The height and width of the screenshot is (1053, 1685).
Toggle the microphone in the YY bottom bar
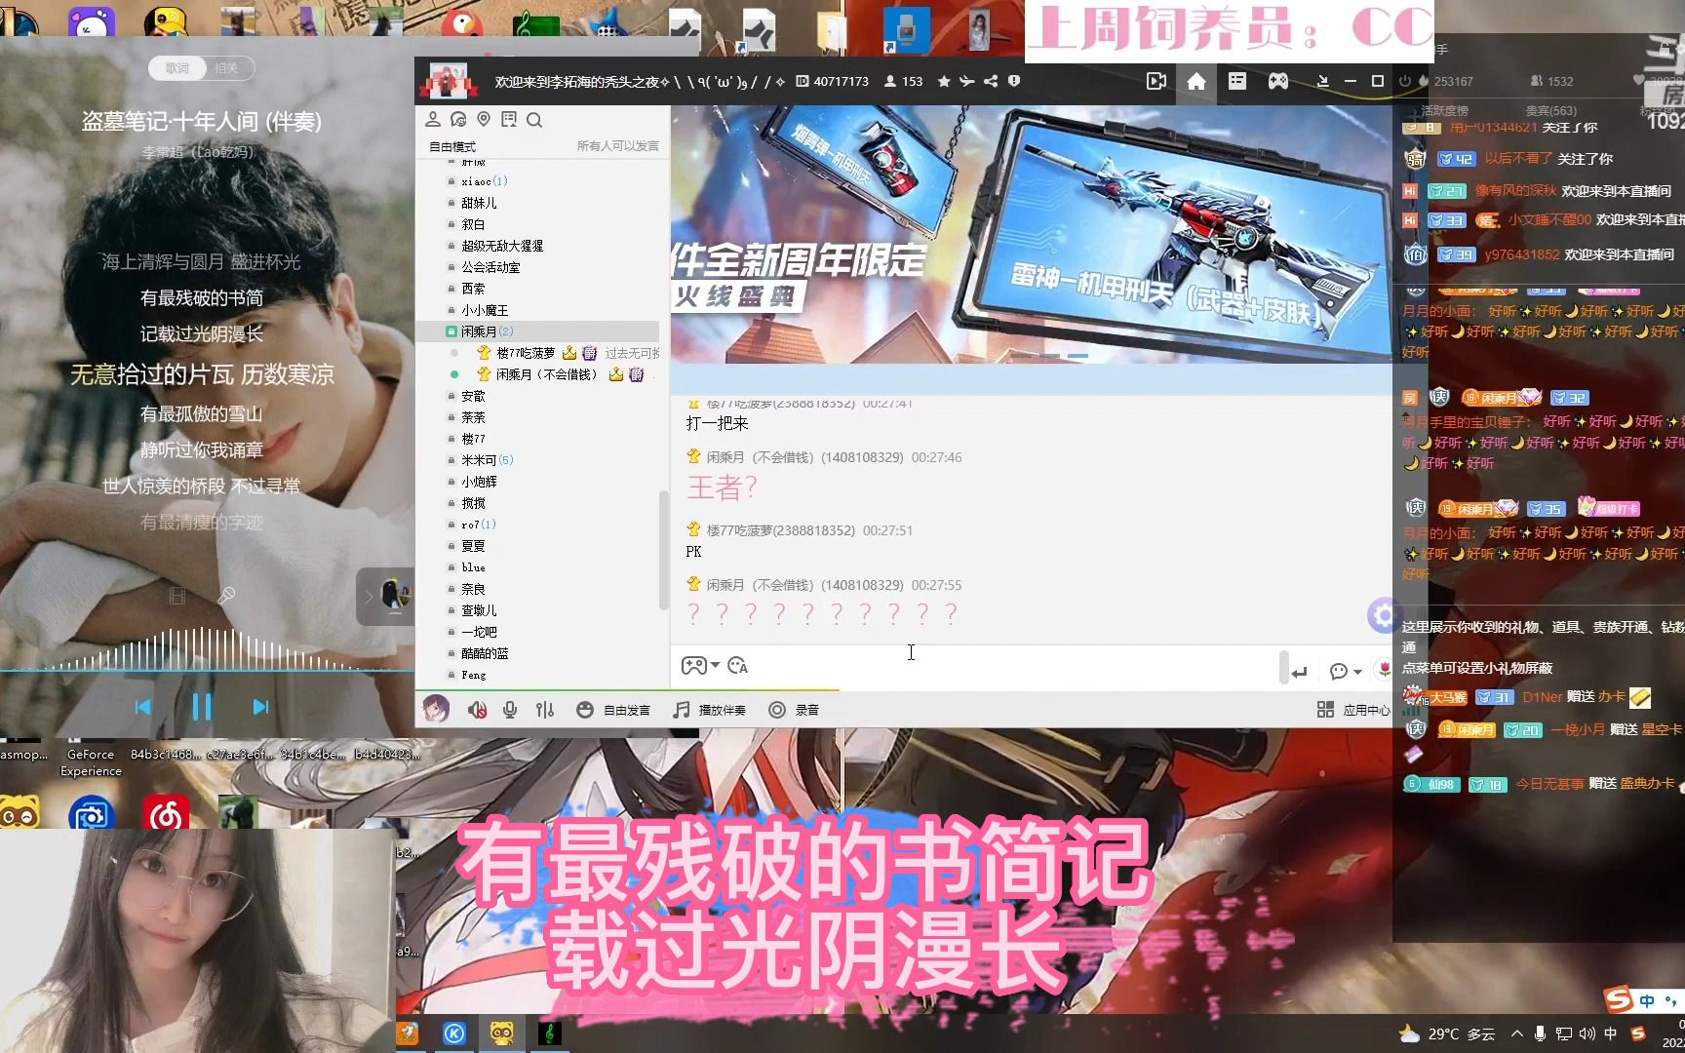510,710
